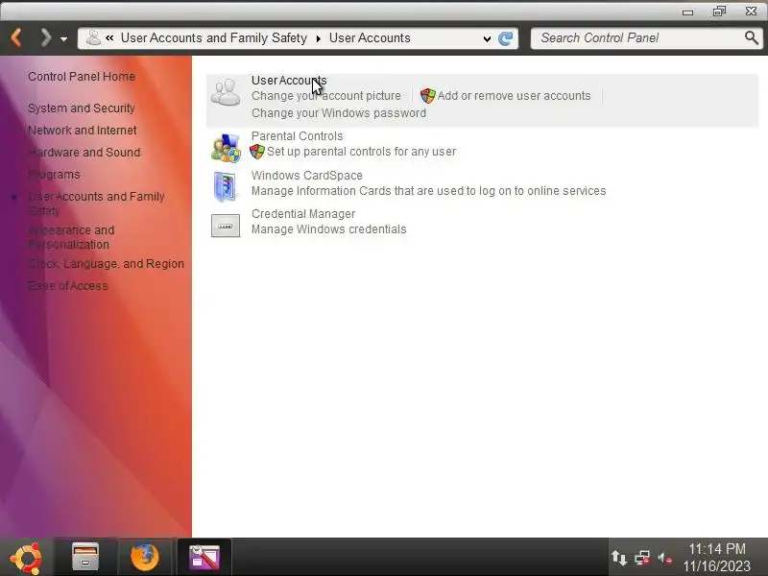Screen dimensions: 768x576
Task: Open Windows CardSpace heading
Action: 307,176
